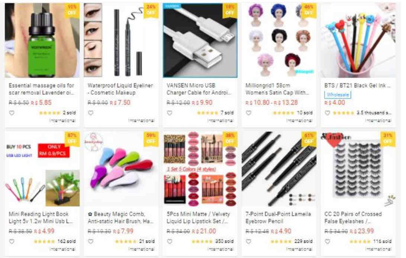Open CC 20 Pairs of Crossed False Eyelashes title
This screenshot has width=406, height=258.
[x=353, y=218]
